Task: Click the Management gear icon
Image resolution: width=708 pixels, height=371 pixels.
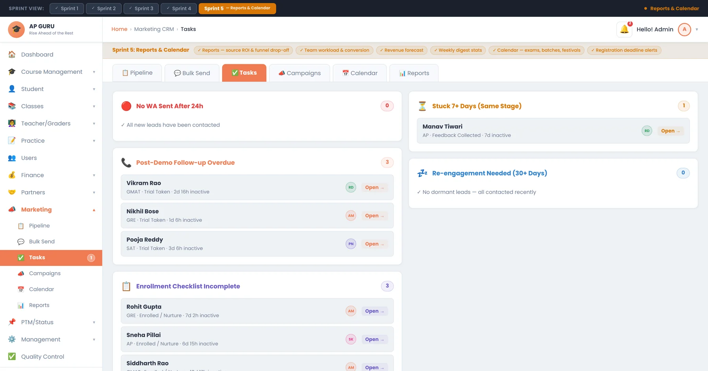Action: point(12,340)
